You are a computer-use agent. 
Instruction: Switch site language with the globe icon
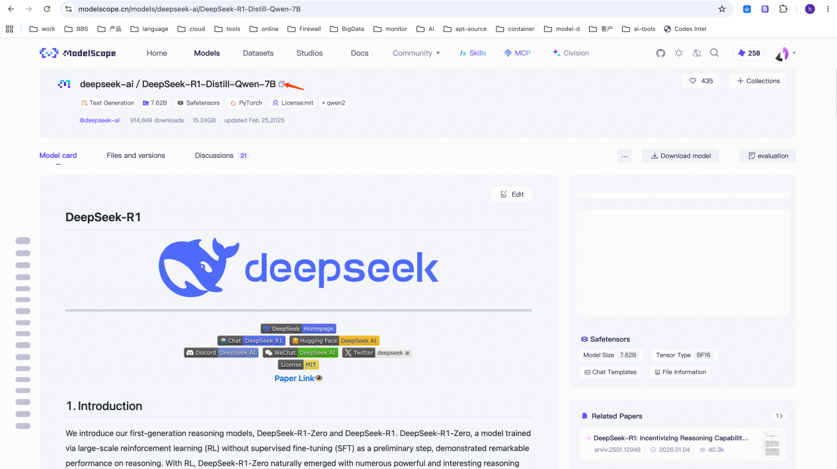tap(697, 53)
